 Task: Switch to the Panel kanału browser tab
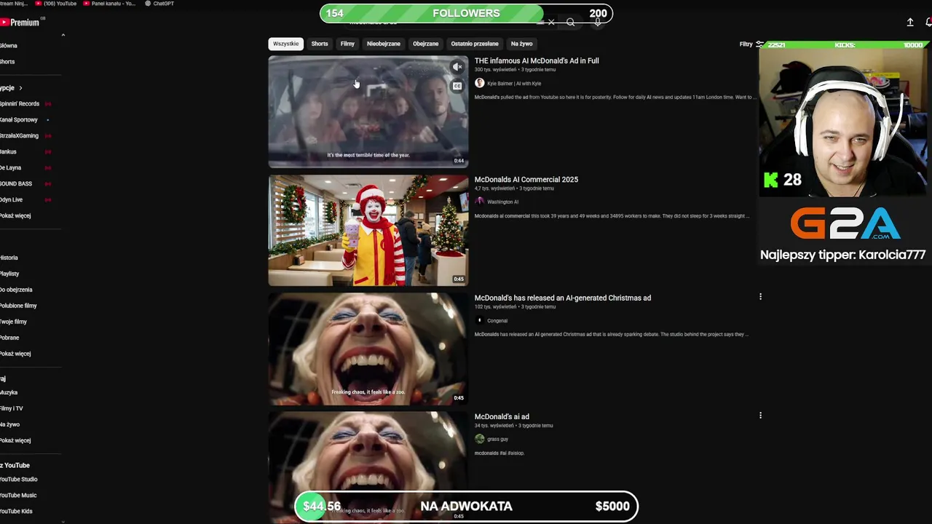(x=110, y=4)
